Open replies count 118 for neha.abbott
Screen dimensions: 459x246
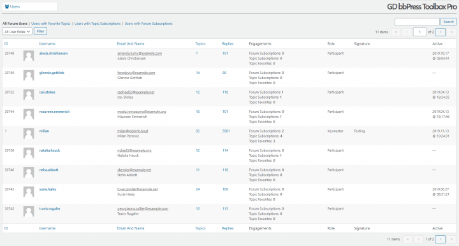tap(225, 170)
